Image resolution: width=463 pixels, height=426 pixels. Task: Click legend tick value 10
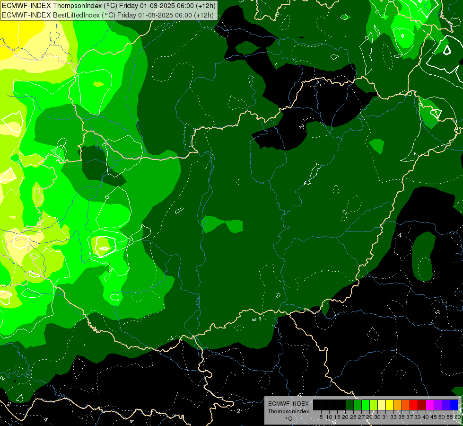point(329,417)
